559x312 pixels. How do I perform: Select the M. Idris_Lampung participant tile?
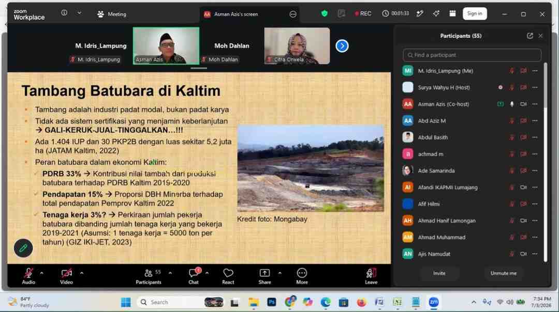(100, 46)
